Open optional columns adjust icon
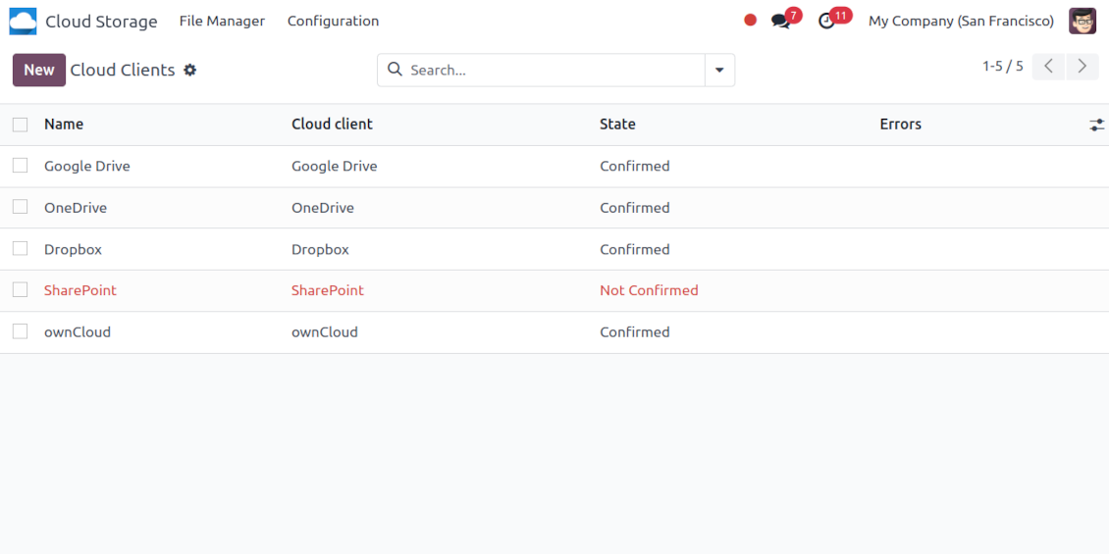This screenshot has width=1109, height=554. 1096,126
